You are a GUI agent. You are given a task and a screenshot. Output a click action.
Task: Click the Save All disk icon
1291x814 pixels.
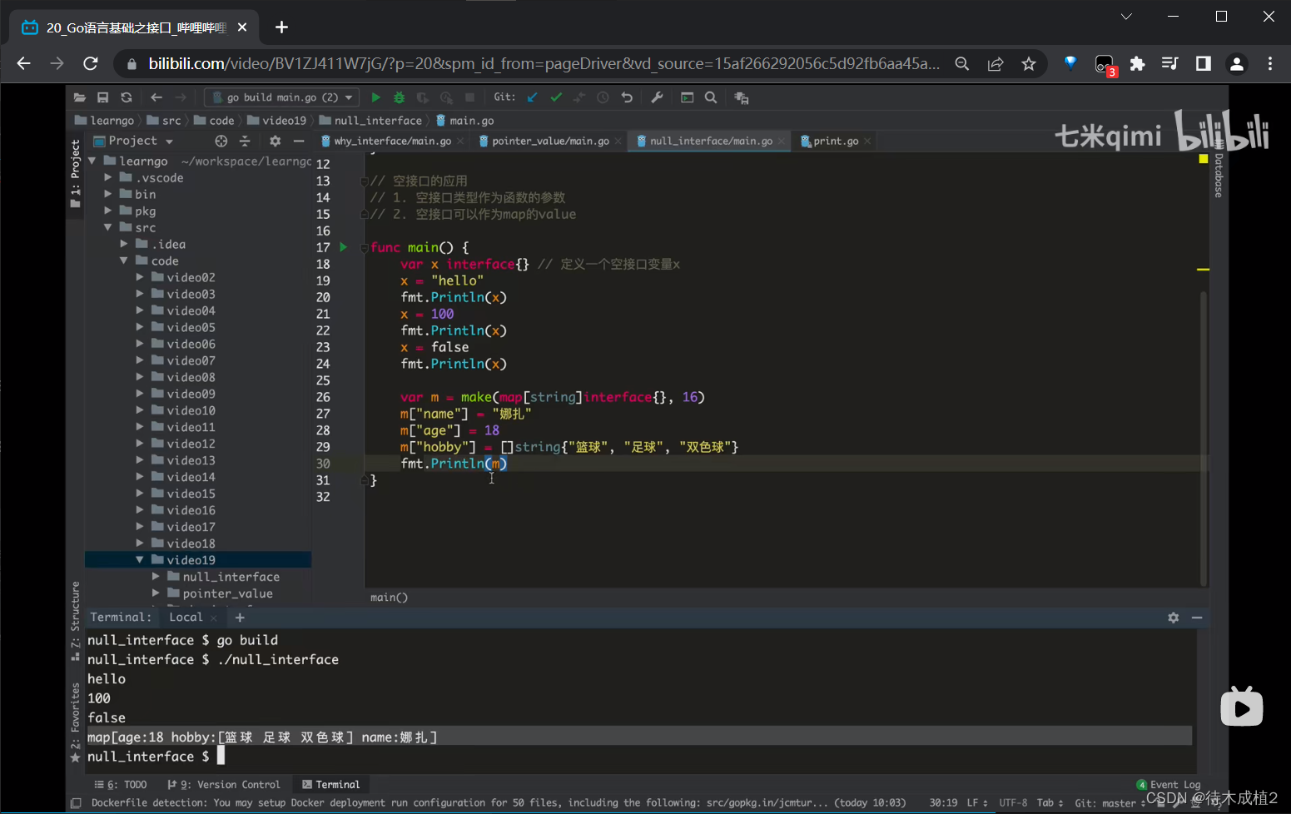coord(103,97)
